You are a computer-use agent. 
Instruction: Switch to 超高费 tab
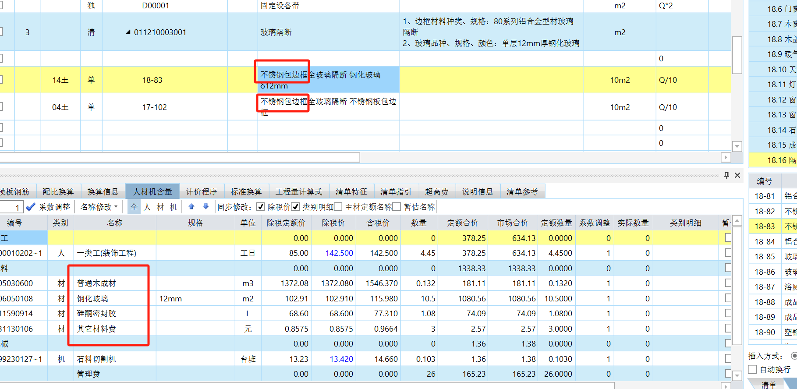(x=437, y=191)
